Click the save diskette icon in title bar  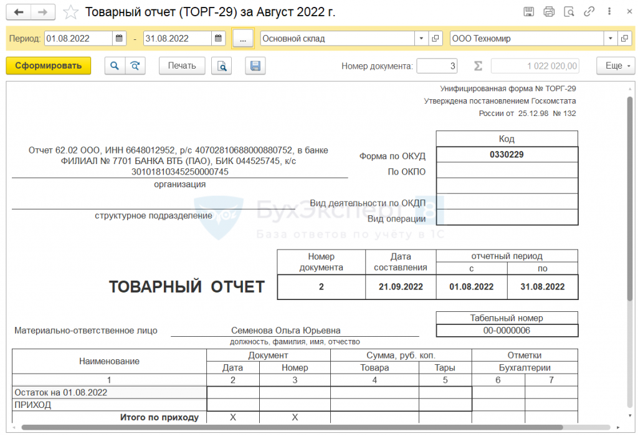point(528,11)
